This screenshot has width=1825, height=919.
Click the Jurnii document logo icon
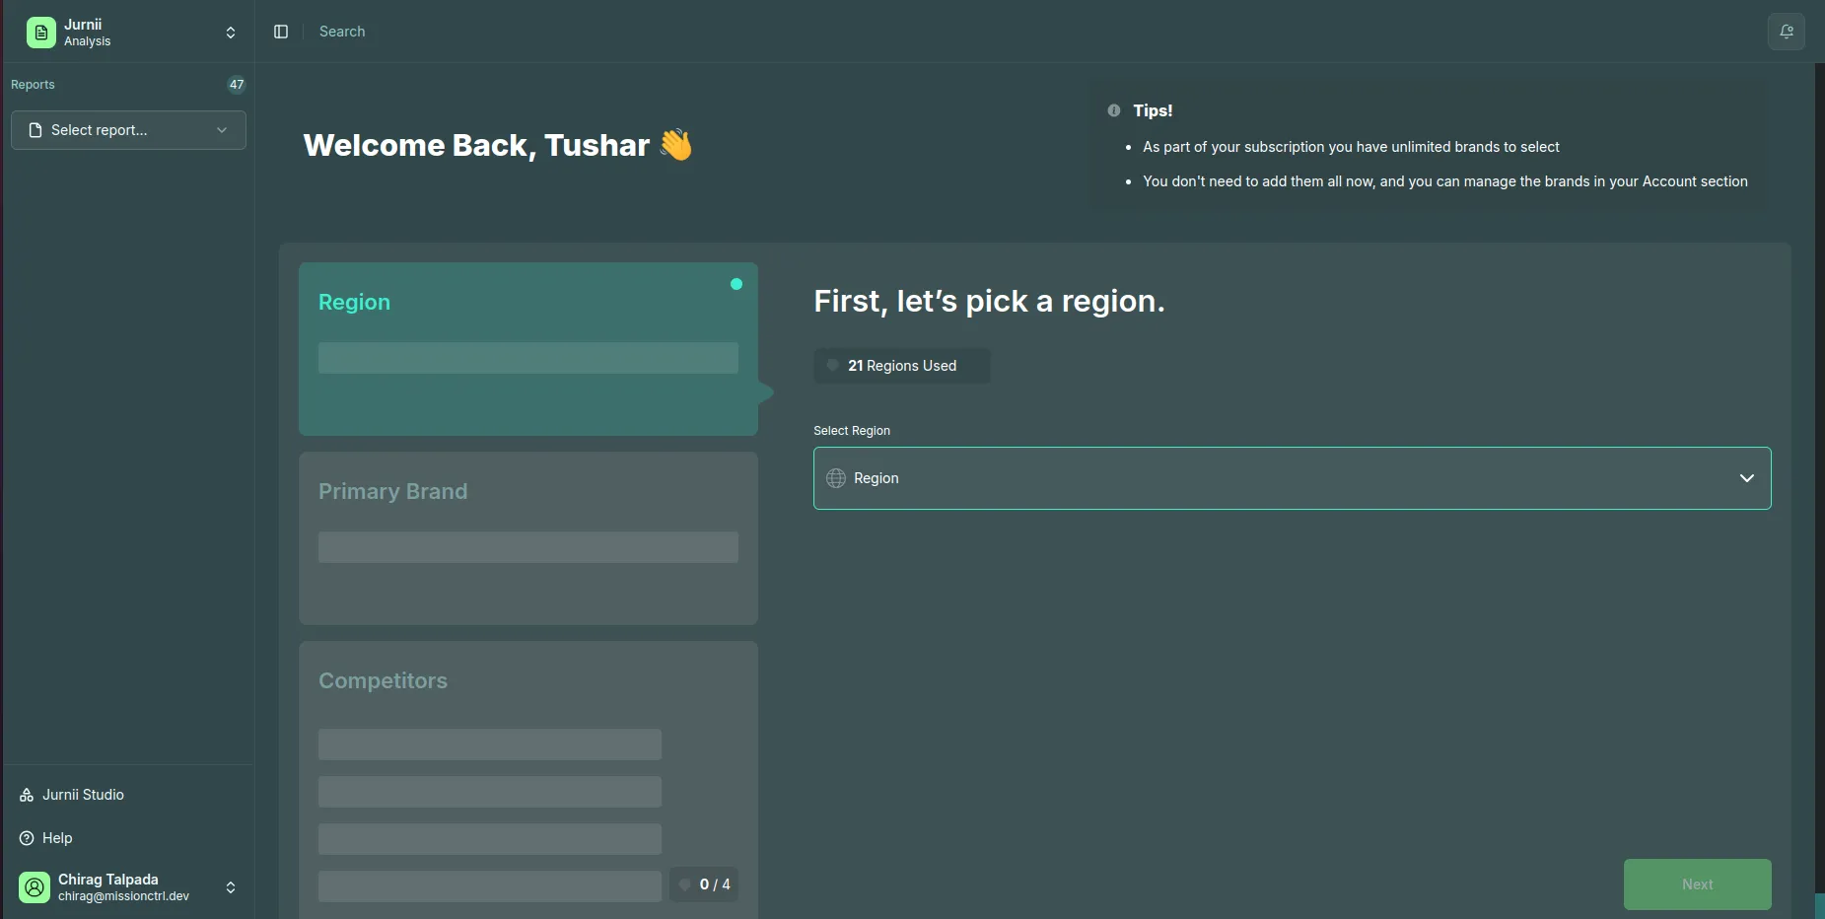tap(39, 32)
